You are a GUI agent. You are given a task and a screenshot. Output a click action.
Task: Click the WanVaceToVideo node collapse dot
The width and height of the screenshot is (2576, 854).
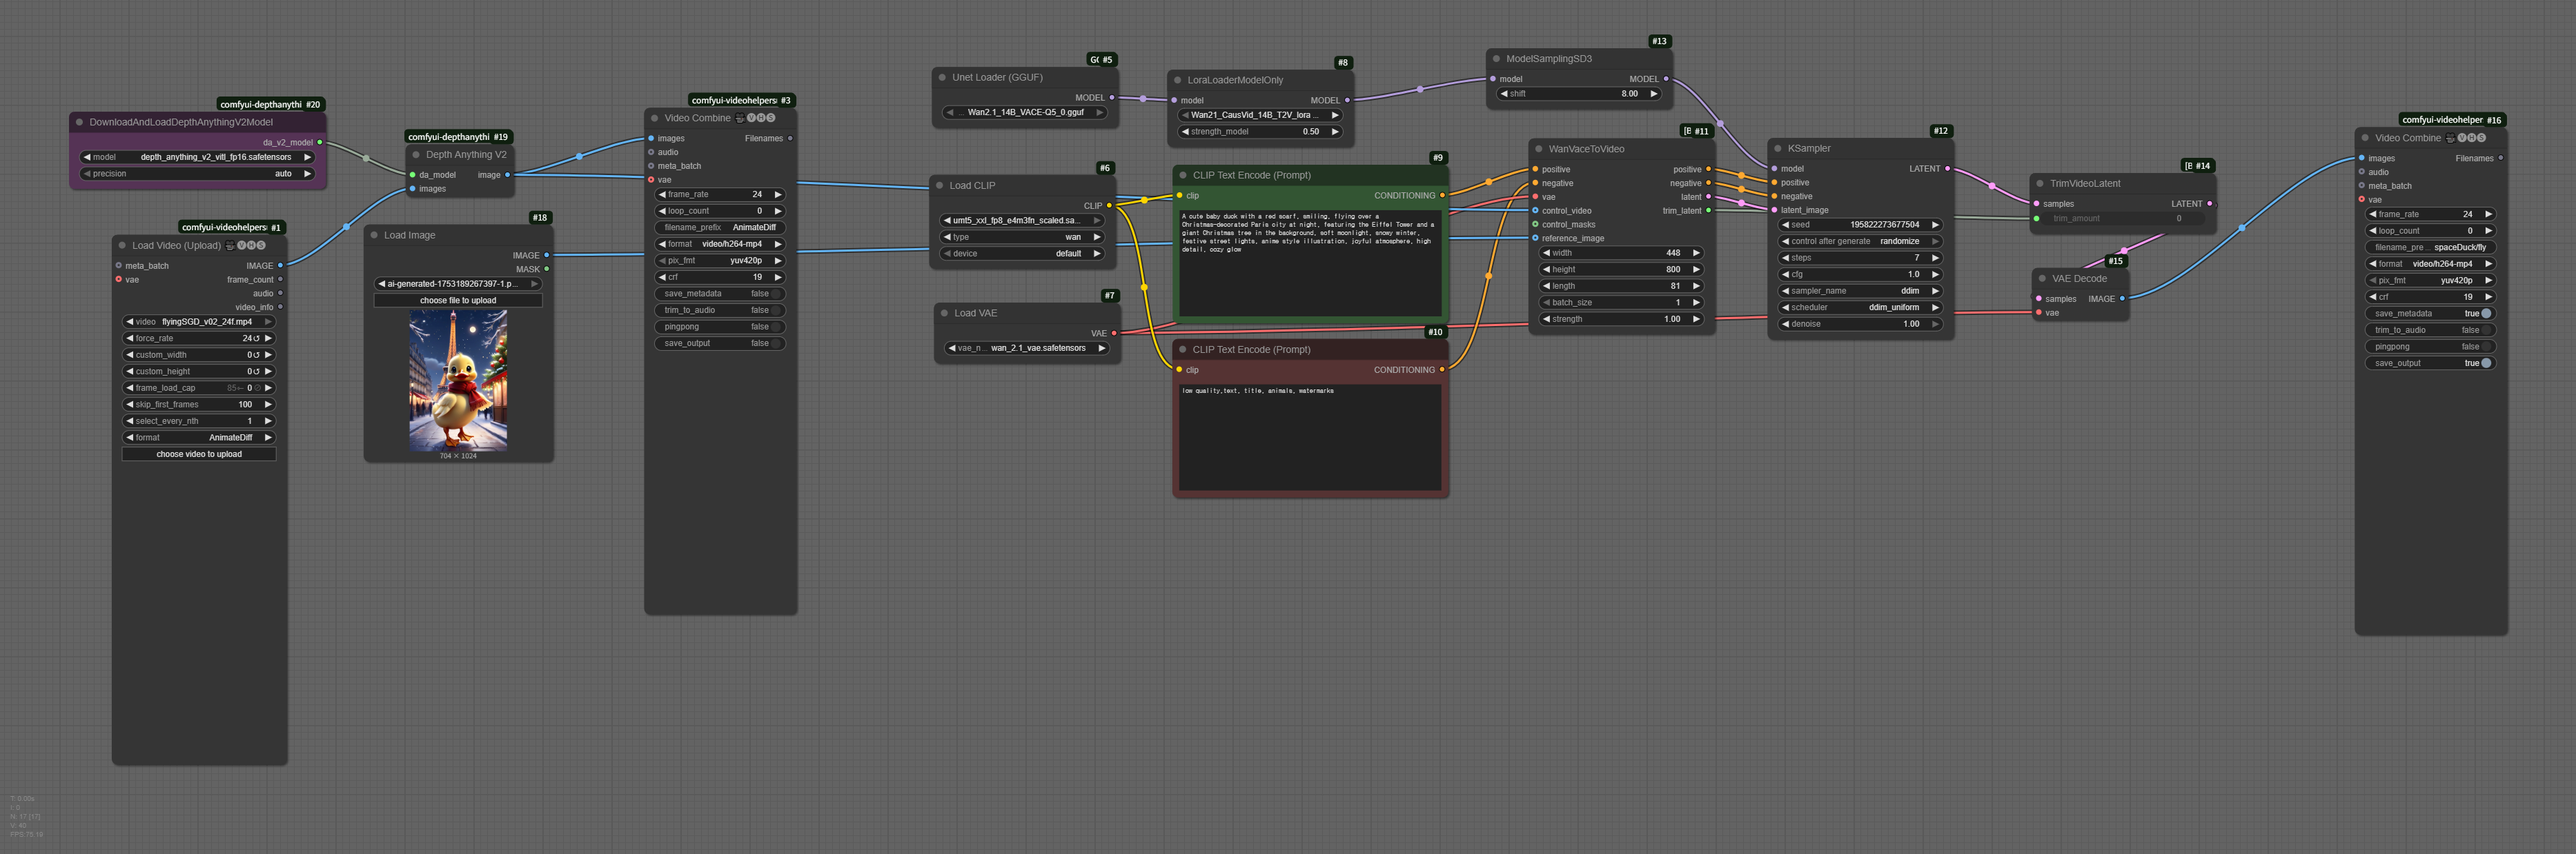pyautogui.click(x=1538, y=149)
